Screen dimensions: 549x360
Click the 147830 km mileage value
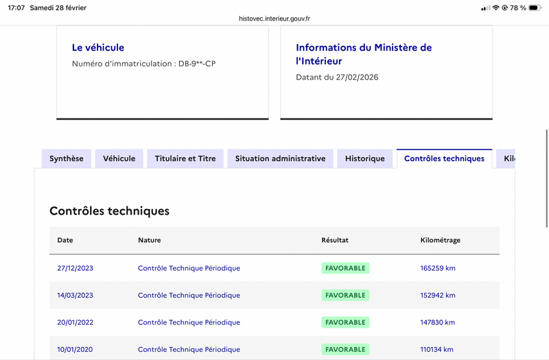(438, 322)
